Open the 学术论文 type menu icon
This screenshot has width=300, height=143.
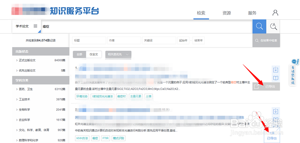35,26
